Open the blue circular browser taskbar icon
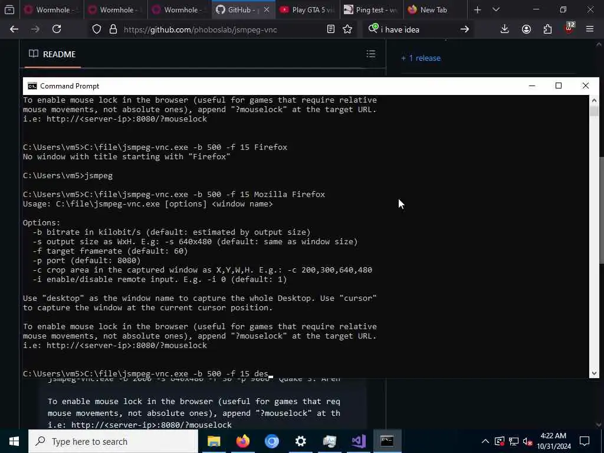The height and width of the screenshot is (453, 604). pos(271,441)
